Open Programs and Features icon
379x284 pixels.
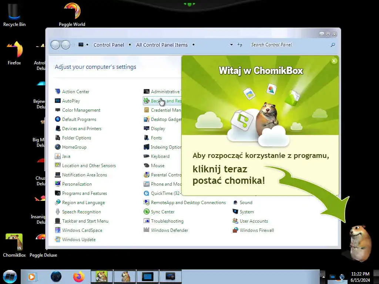click(57, 193)
